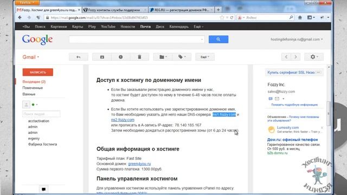Click the browser forward arrow
This screenshot has width=347, height=195.
point(29,17)
